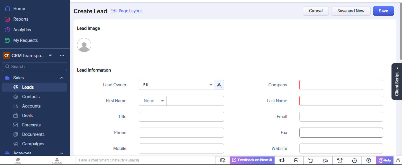
Task: Focus the First Name text field
Action: click(195, 101)
